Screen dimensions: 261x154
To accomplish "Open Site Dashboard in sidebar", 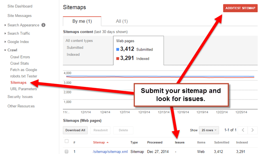I will click(20, 6).
